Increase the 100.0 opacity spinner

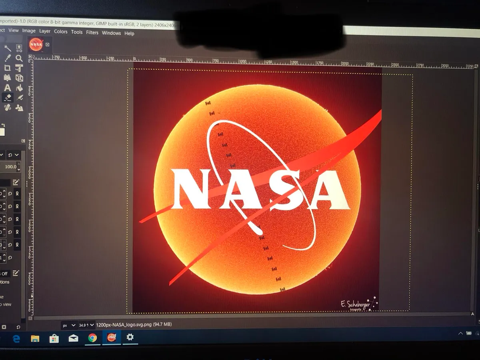[18, 164]
